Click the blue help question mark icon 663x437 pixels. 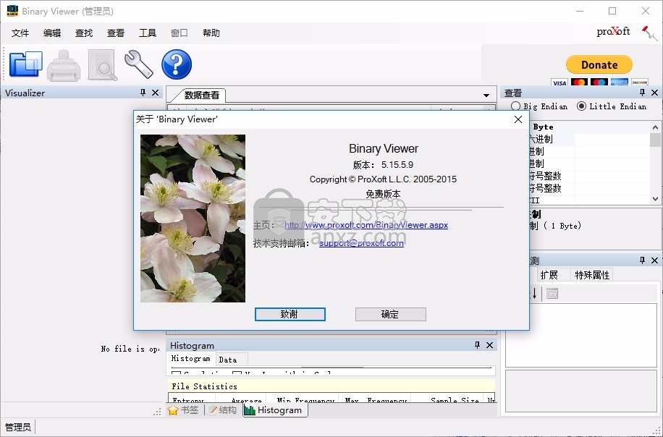pos(177,64)
